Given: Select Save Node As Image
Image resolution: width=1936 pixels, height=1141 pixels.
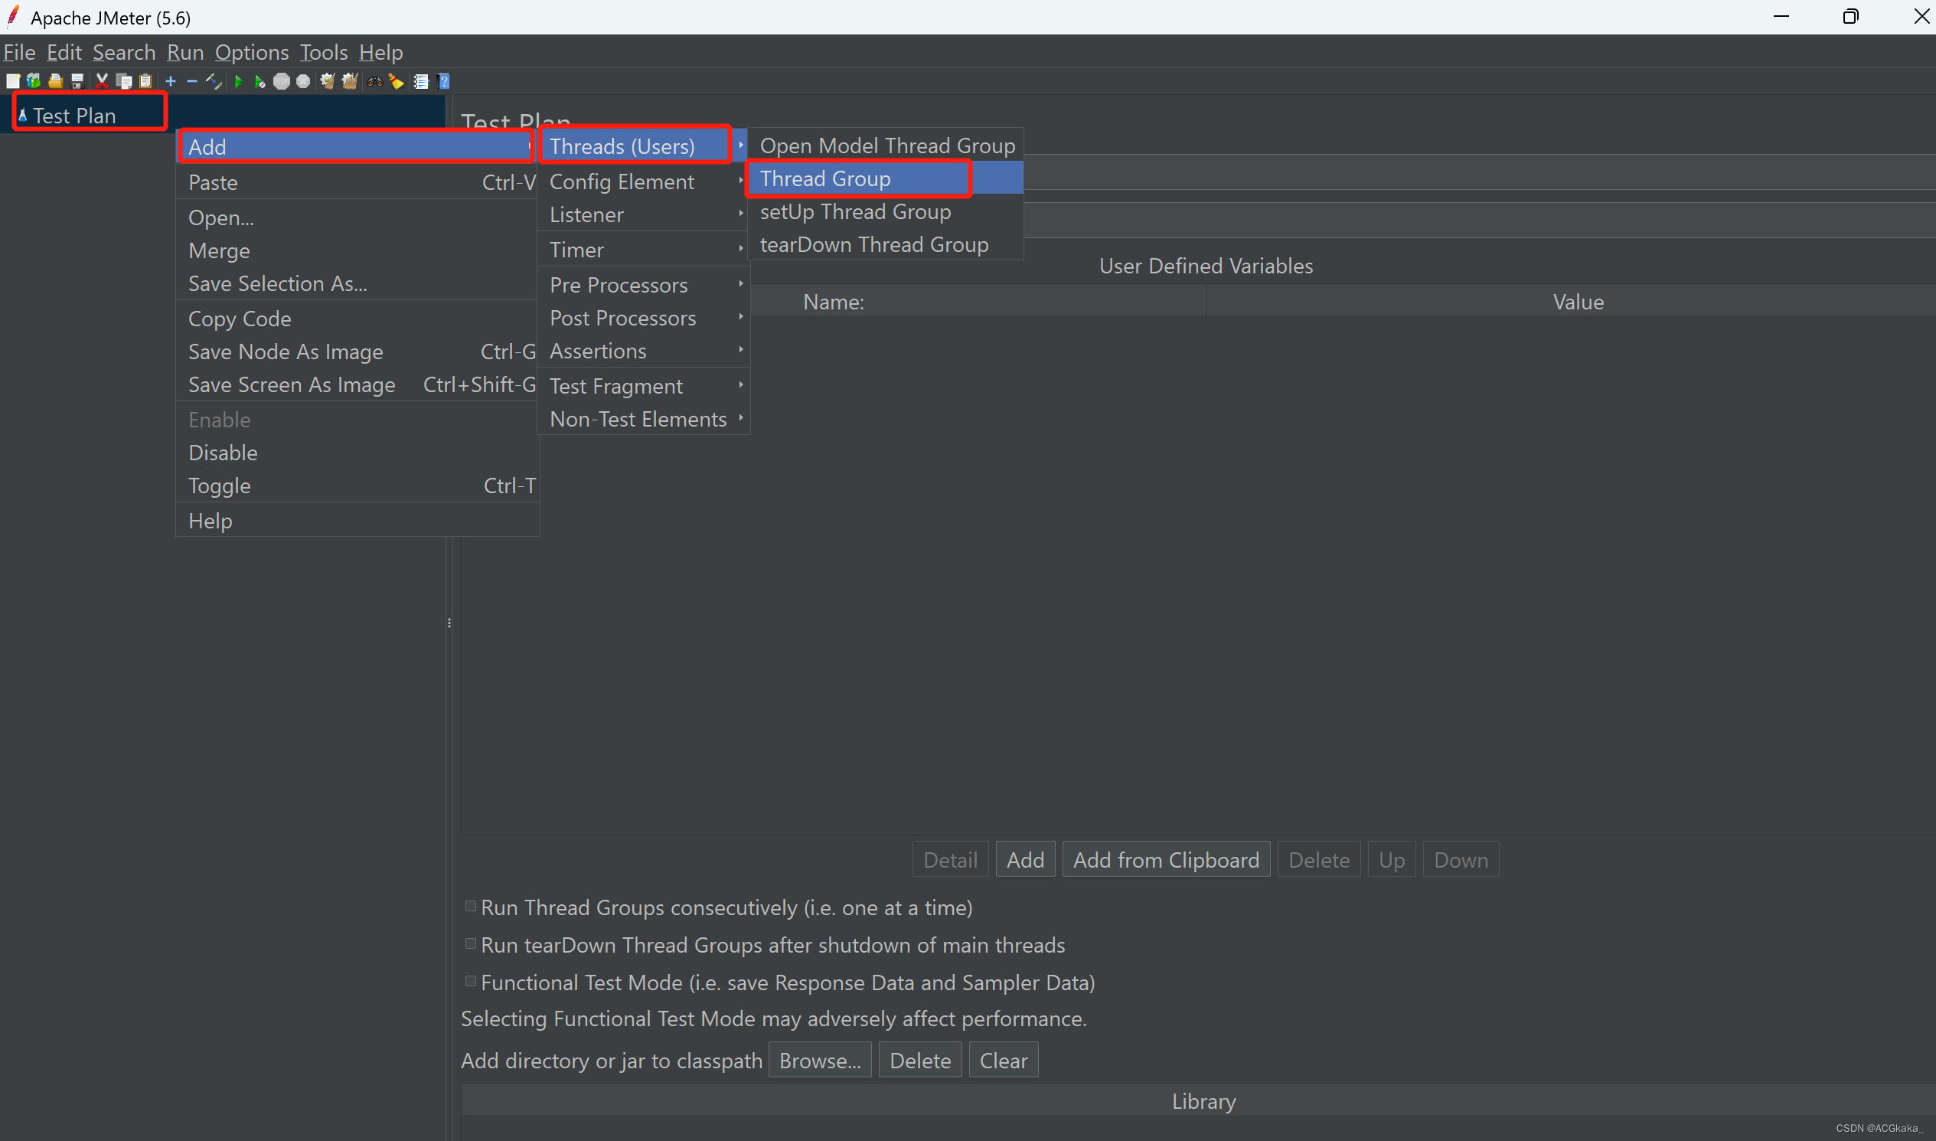Looking at the screenshot, I should 357,351.
